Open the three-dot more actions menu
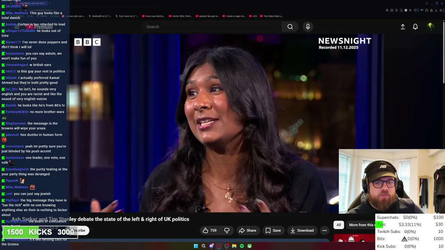445x250 pixels. 324,230
